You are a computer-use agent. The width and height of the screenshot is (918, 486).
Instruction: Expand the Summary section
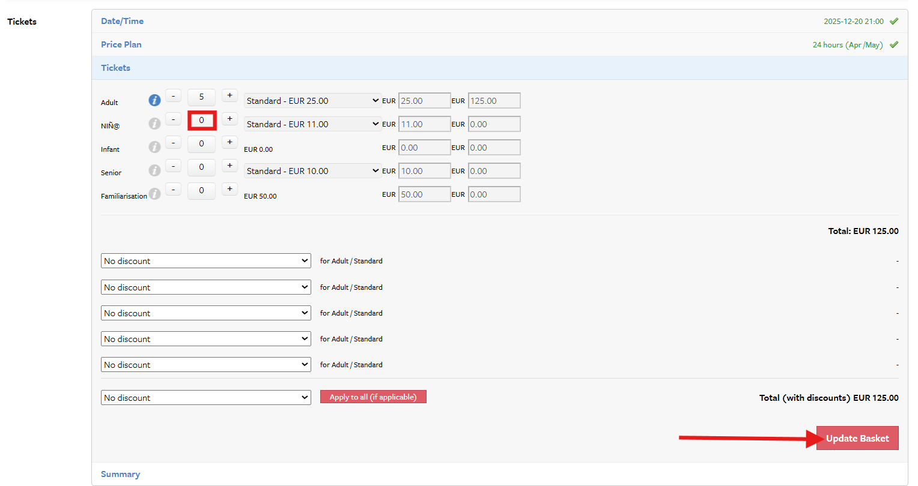[x=500, y=474]
